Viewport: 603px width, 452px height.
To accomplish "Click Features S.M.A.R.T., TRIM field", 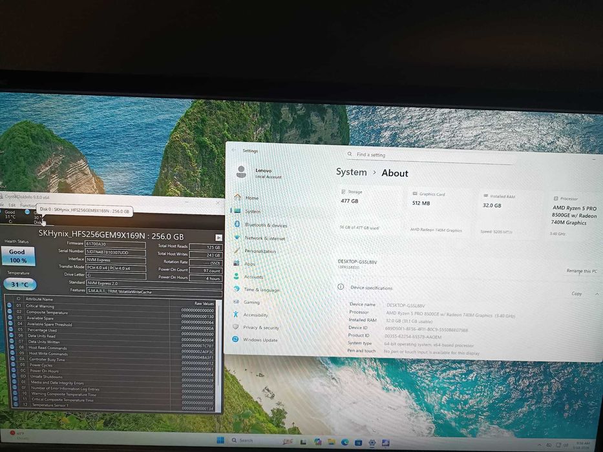I will (154, 291).
